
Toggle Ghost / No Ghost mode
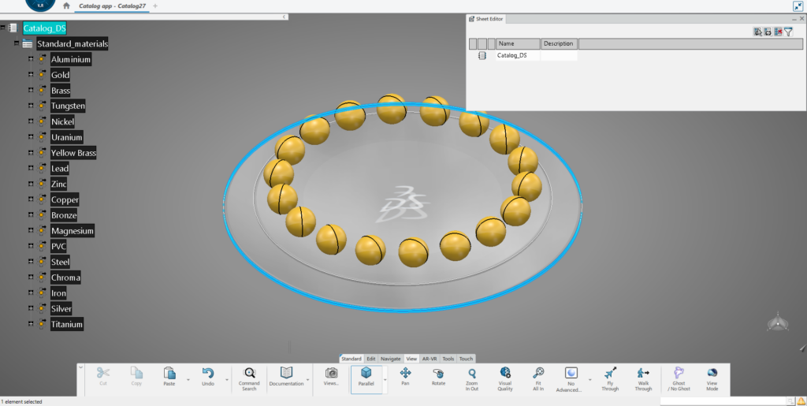coord(679,374)
